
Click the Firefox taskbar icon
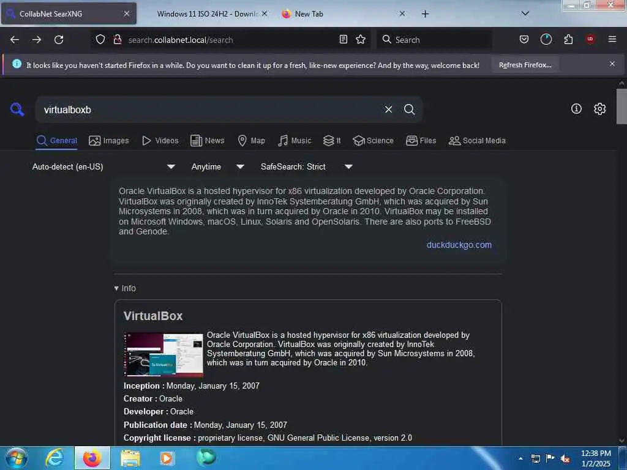(x=92, y=458)
